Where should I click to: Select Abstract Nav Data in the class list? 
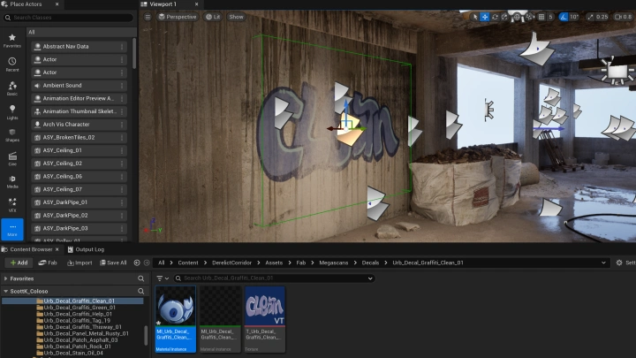[x=79, y=46]
